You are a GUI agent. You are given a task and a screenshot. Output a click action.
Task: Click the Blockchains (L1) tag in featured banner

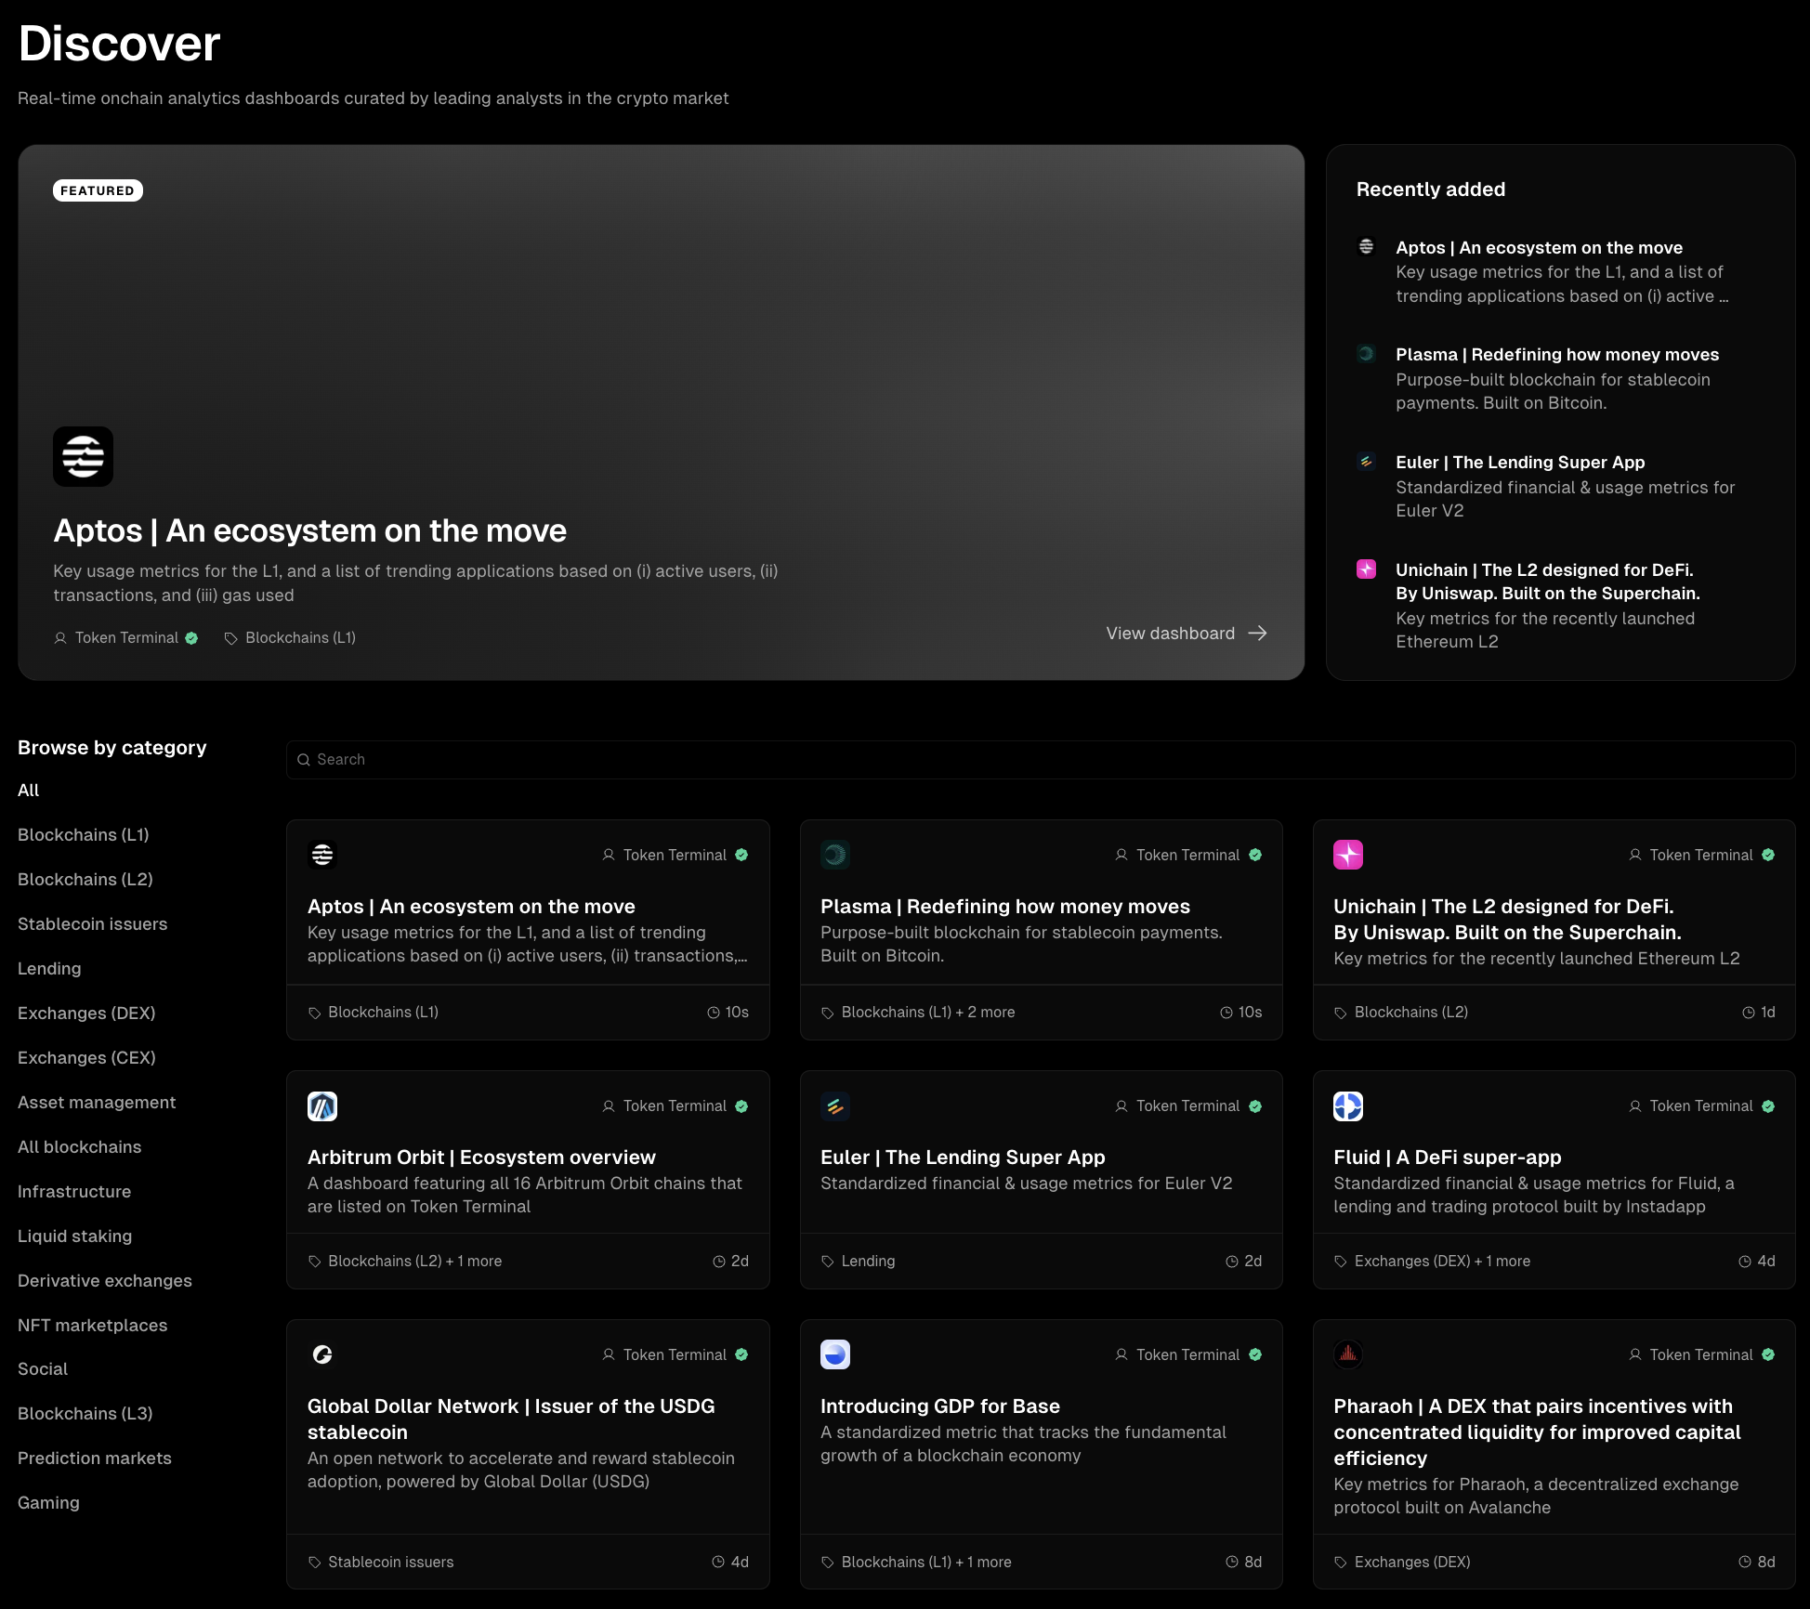click(299, 638)
